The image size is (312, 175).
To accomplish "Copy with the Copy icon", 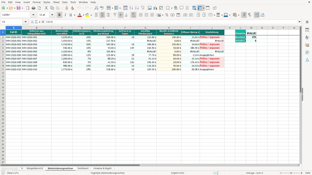I will [x=52, y=8].
